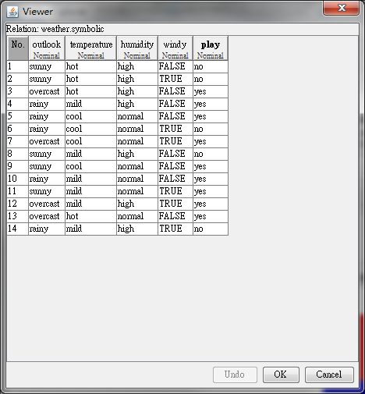The image size is (365, 394).
Task: Select the play cell in row 6
Action: click(x=211, y=129)
